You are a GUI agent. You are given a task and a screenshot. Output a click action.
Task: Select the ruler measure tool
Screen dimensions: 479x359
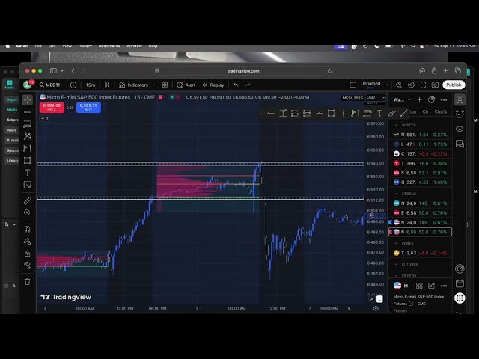coord(28,200)
